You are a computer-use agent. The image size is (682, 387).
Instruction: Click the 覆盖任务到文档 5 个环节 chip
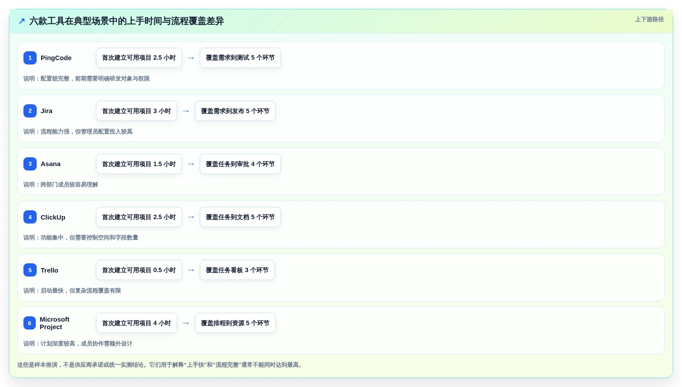[240, 217]
